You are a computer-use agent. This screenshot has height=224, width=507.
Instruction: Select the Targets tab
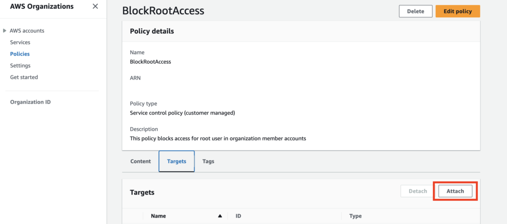tap(177, 161)
